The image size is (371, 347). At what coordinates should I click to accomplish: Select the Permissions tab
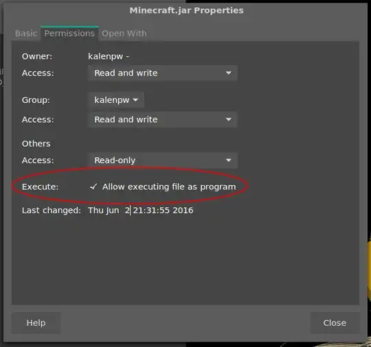(69, 34)
